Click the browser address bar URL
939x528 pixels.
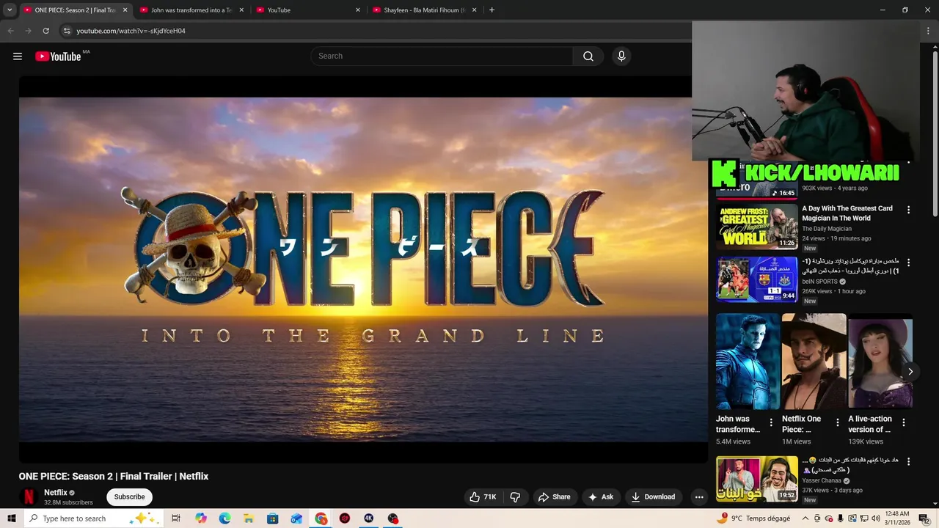131,31
